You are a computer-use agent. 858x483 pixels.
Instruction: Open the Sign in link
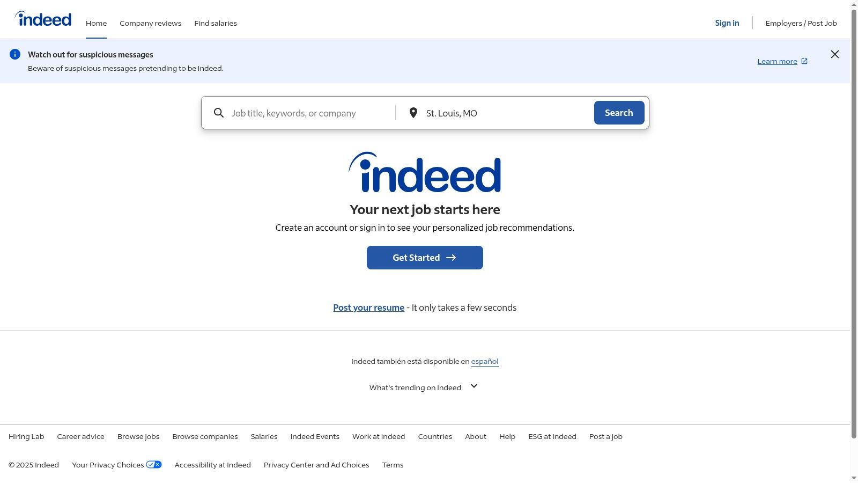click(x=727, y=23)
